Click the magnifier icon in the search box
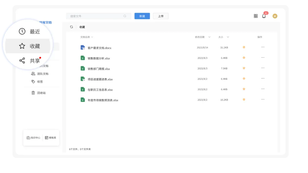 point(125,16)
